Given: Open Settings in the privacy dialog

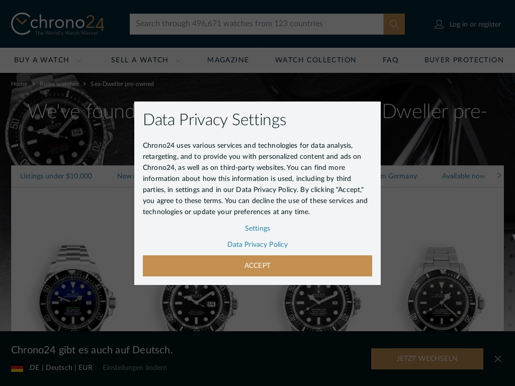Looking at the screenshot, I should (x=257, y=228).
